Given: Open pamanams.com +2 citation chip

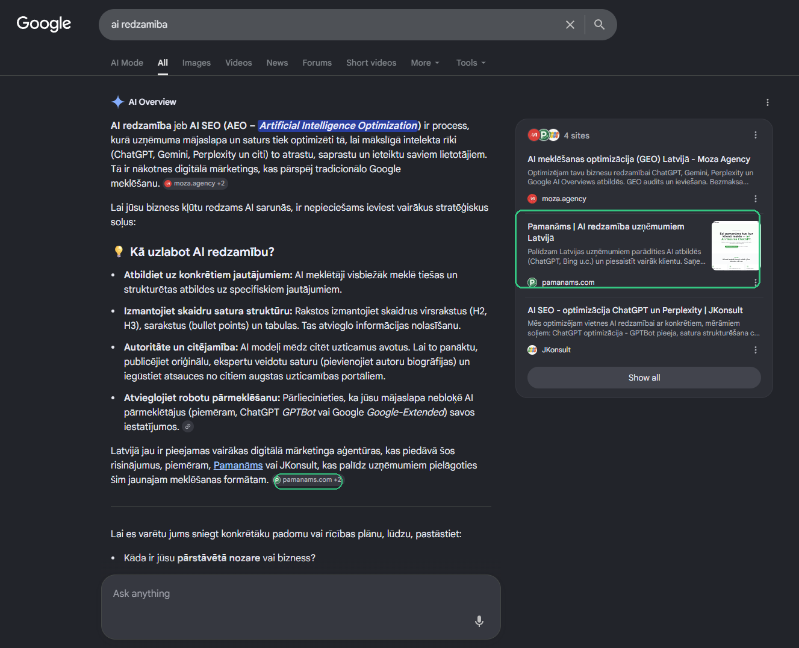Looking at the screenshot, I should point(308,480).
